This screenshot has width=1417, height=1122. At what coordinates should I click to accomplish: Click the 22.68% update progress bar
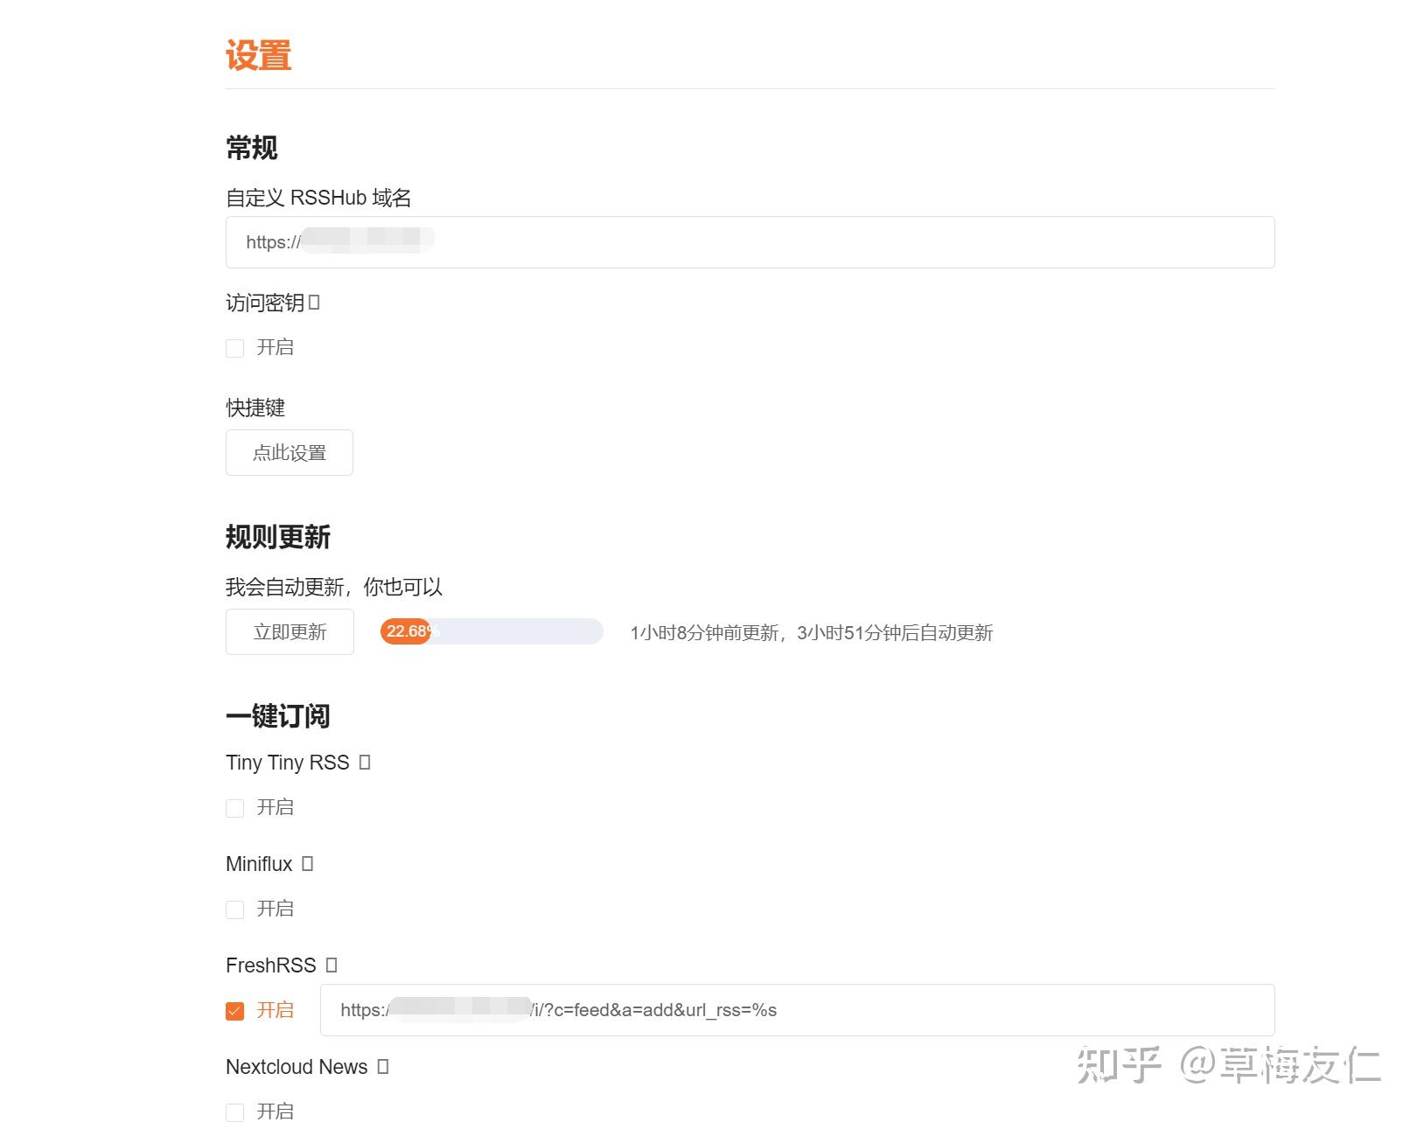click(x=490, y=631)
